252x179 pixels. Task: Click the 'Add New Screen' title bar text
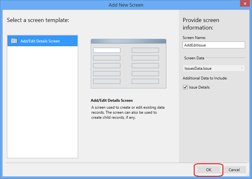point(126,5)
